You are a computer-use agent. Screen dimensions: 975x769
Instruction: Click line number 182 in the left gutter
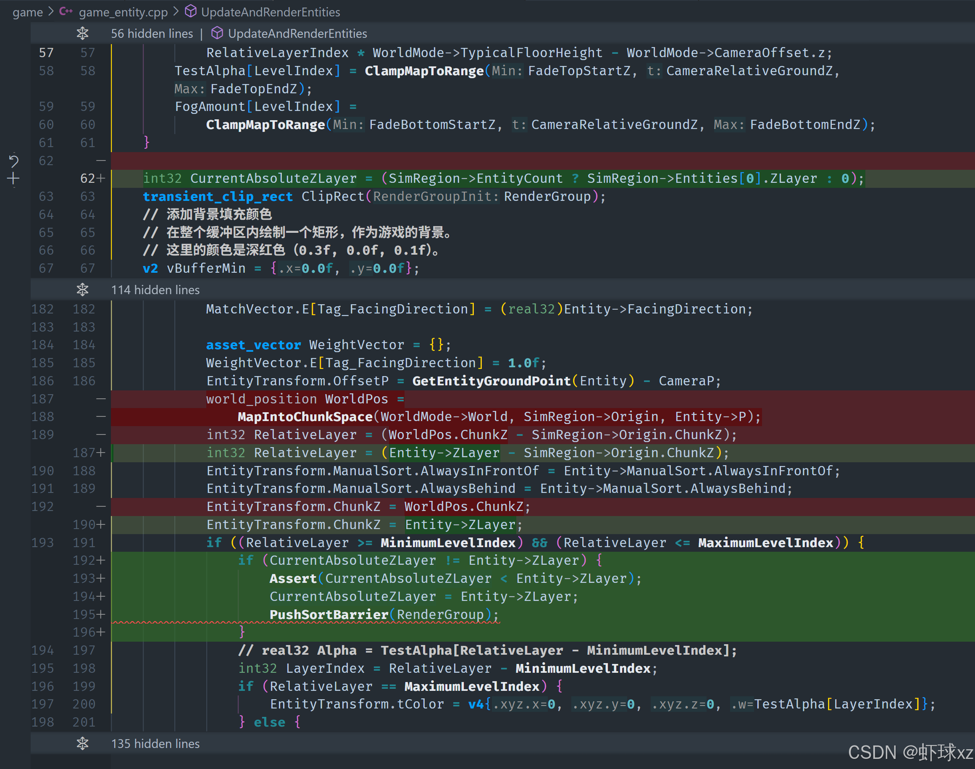point(42,309)
